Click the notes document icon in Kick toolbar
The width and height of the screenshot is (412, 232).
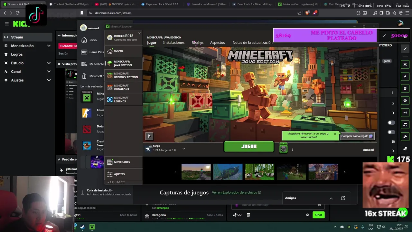405,89
